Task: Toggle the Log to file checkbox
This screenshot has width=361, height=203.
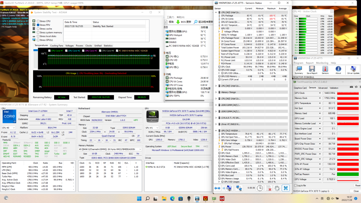Action: coord(295,185)
